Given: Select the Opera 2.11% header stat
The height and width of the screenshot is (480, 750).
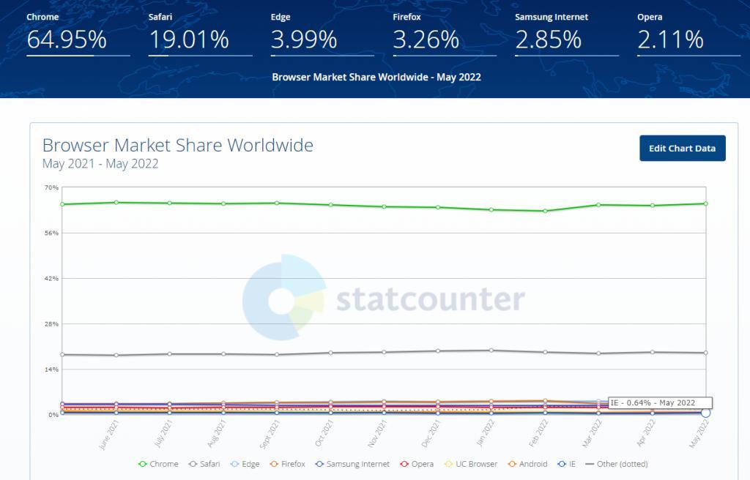Looking at the screenshot, I should pos(670,39).
